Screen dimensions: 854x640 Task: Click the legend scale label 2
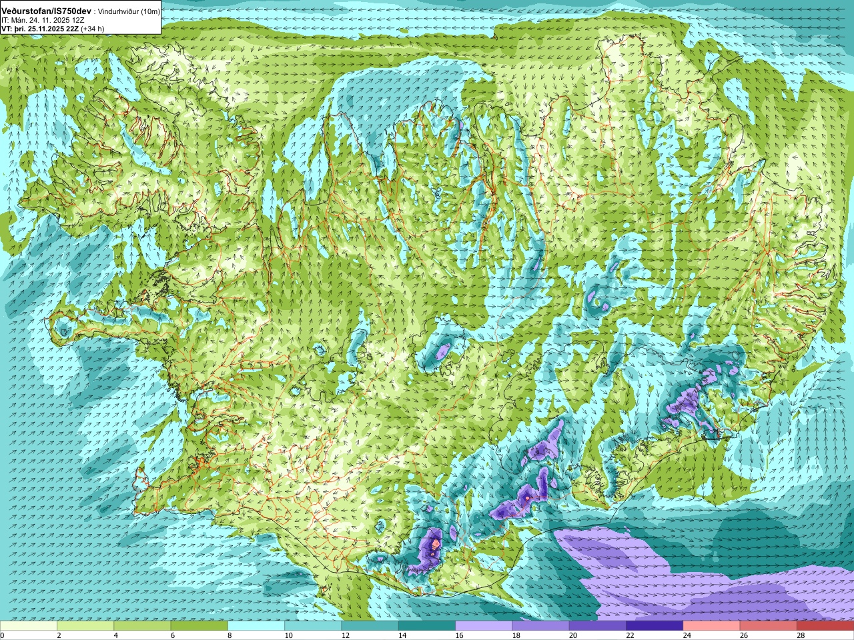(x=59, y=635)
